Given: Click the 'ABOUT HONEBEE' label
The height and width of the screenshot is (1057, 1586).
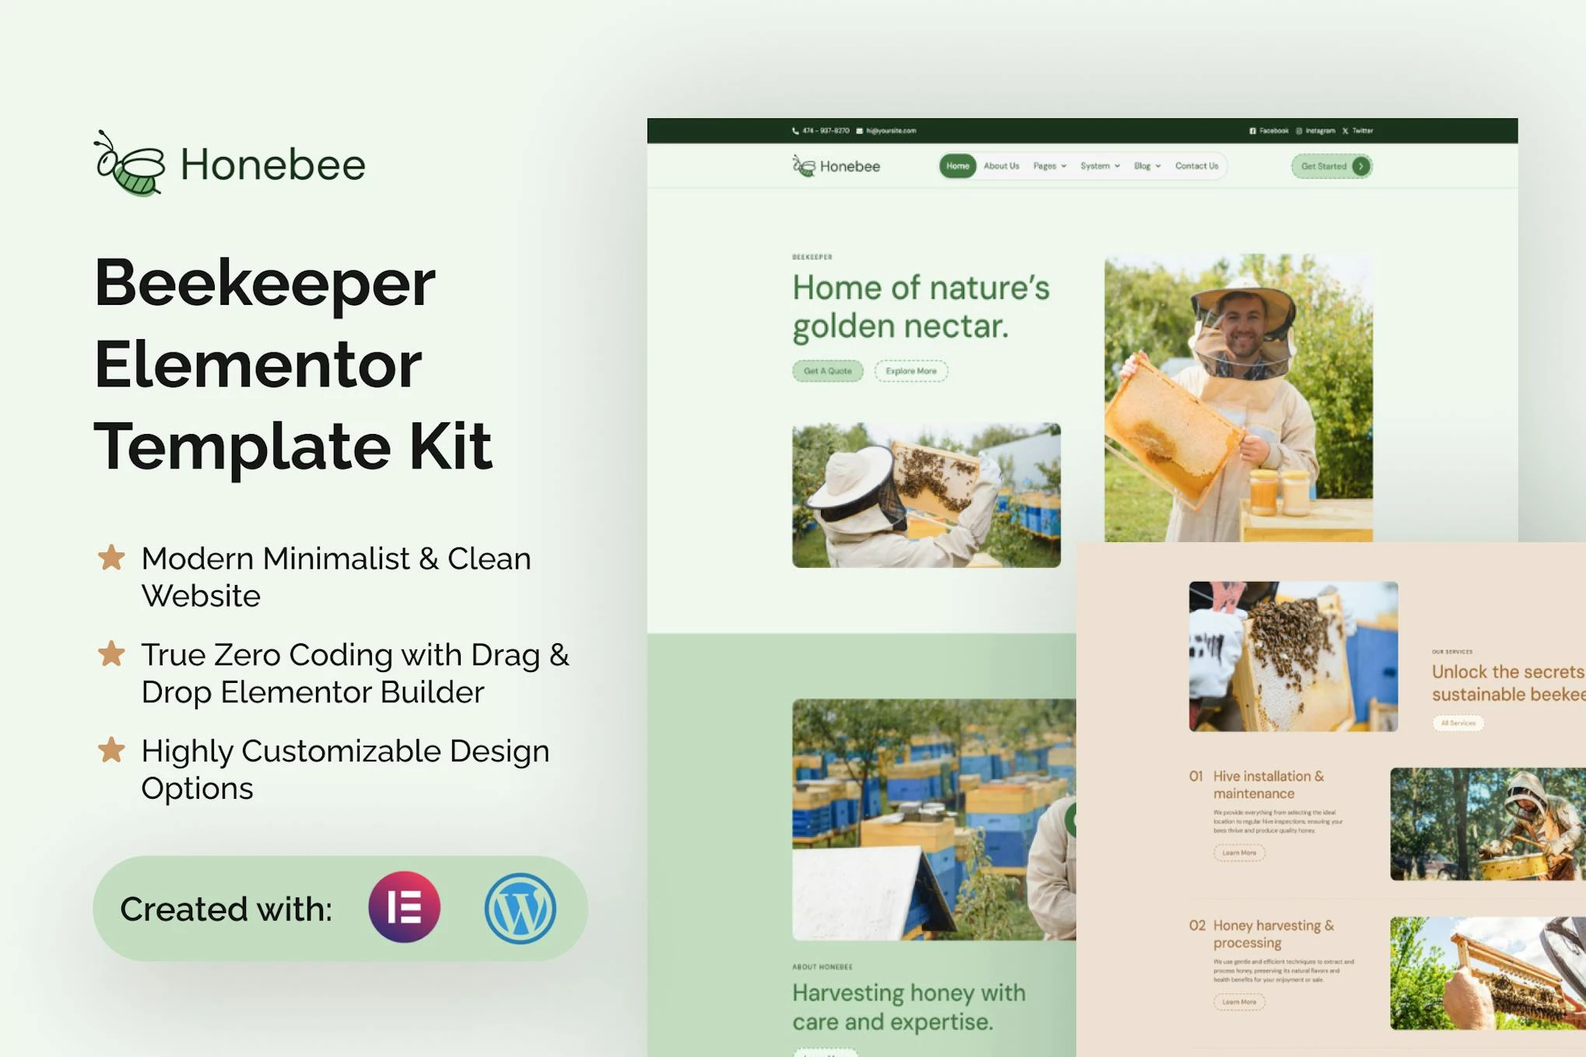Looking at the screenshot, I should click(823, 967).
